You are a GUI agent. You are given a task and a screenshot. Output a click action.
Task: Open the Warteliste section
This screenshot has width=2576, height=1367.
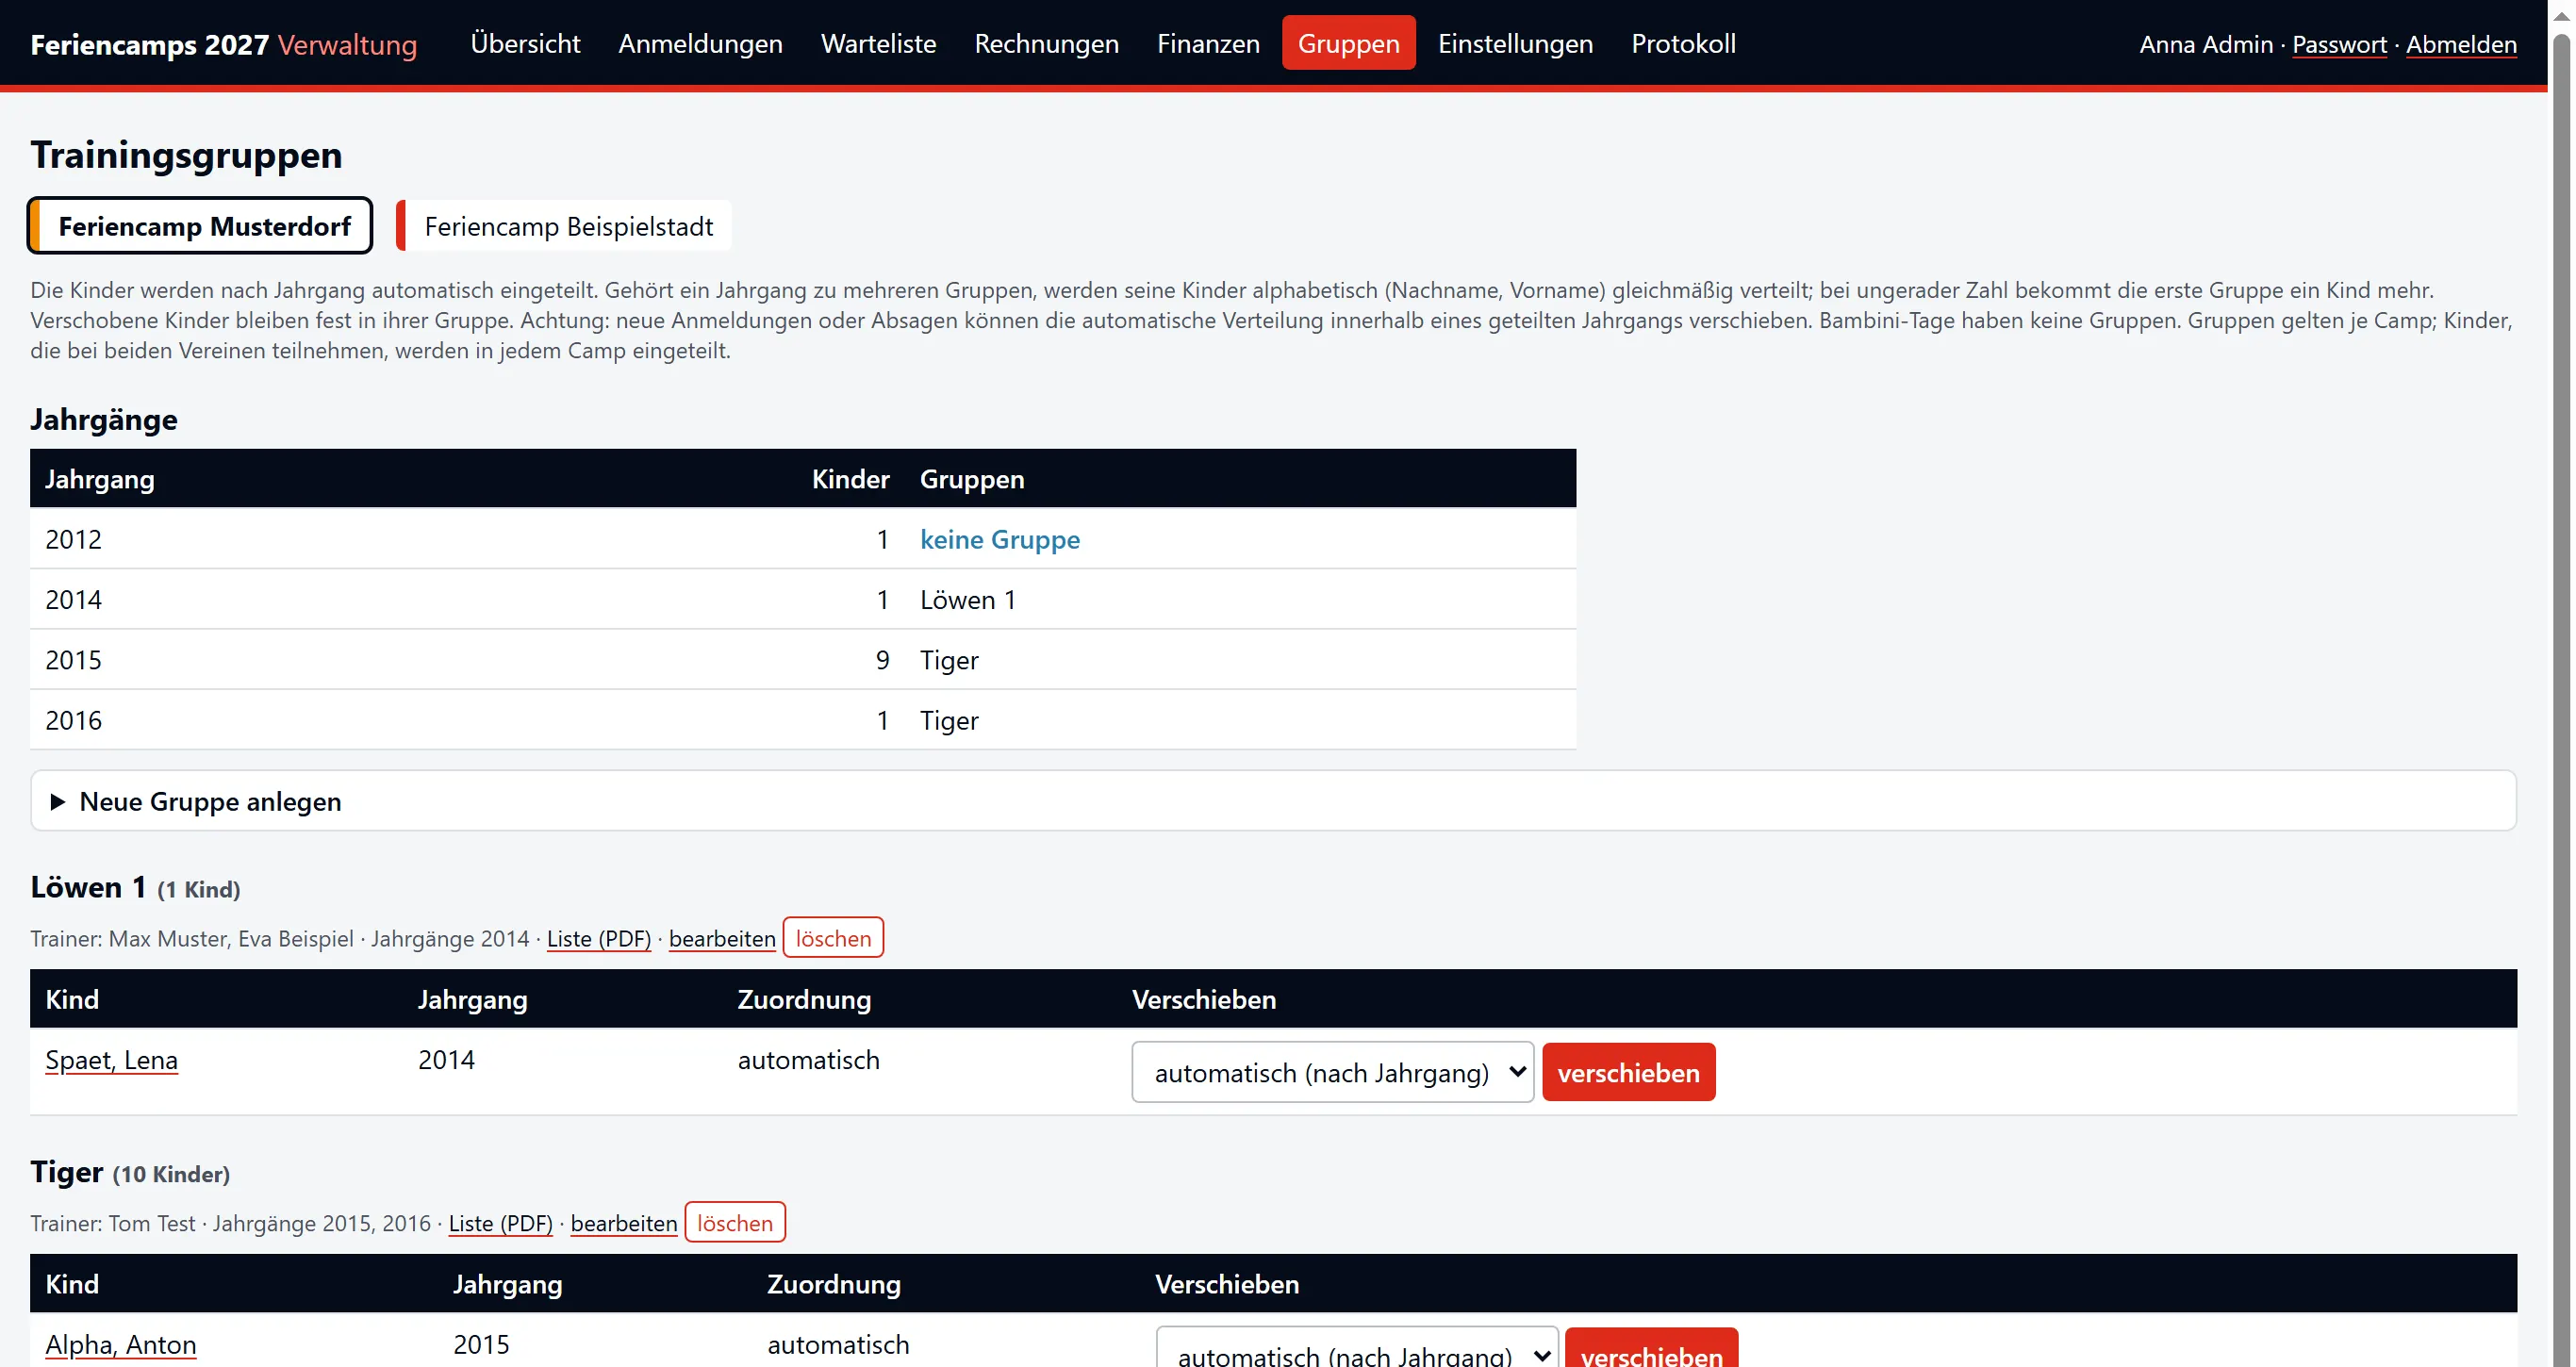(x=878, y=44)
